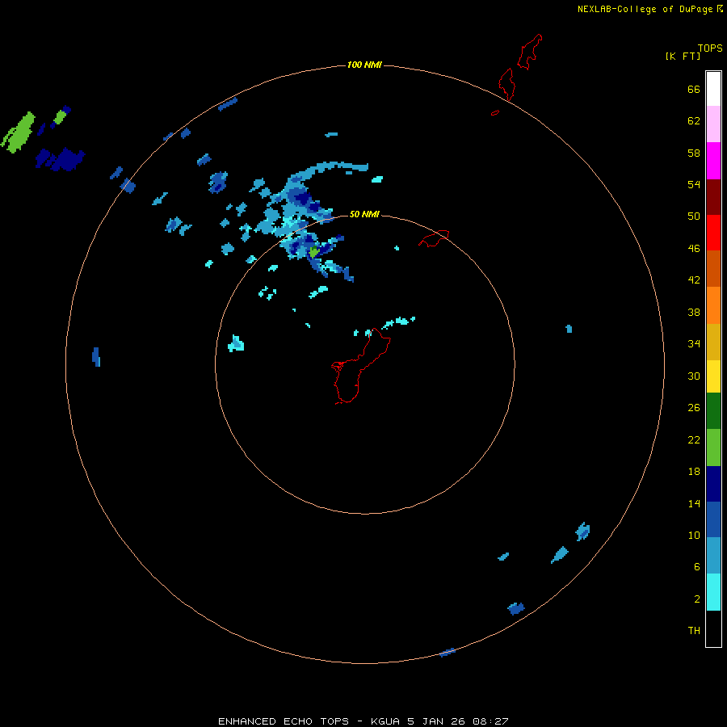The width and height of the screenshot is (727, 727).
Task: Click the 46 value on the legend
Action: (694, 249)
